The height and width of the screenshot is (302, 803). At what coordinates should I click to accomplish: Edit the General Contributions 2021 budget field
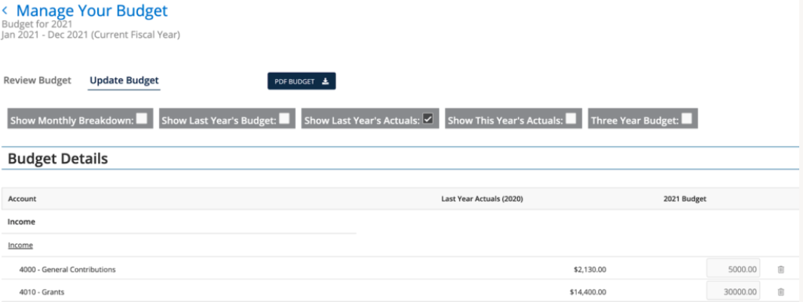734,269
